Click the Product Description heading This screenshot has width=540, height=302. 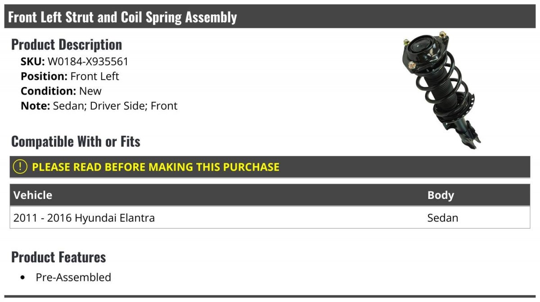67,44
